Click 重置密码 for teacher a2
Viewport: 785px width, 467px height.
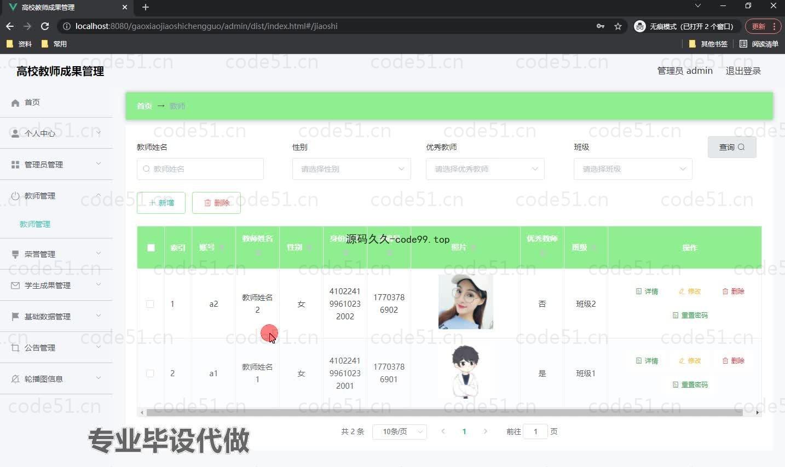coord(690,316)
